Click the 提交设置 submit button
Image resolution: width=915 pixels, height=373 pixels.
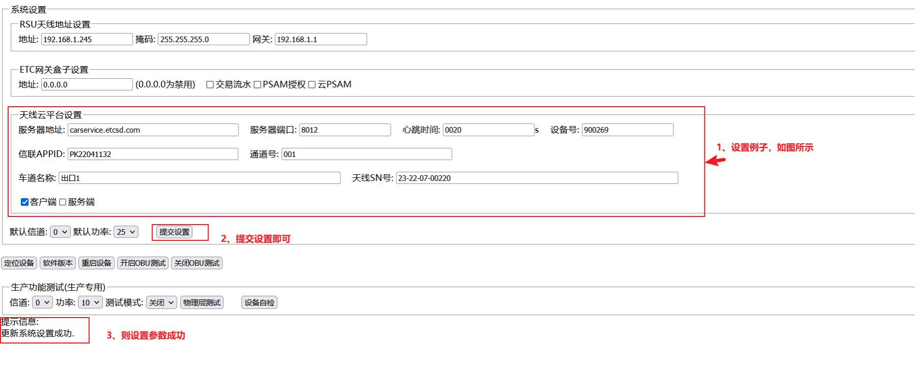[175, 232]
